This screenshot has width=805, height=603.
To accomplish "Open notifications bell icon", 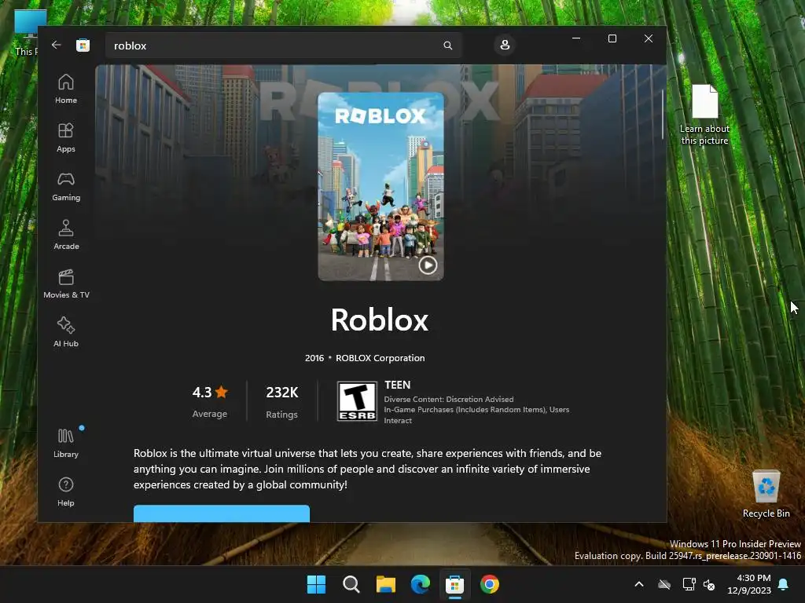I will (x=784, y=584).
